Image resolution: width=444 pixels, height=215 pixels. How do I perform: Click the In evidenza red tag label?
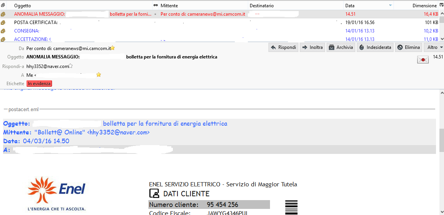pyautogui.click(x=39, y=83)
